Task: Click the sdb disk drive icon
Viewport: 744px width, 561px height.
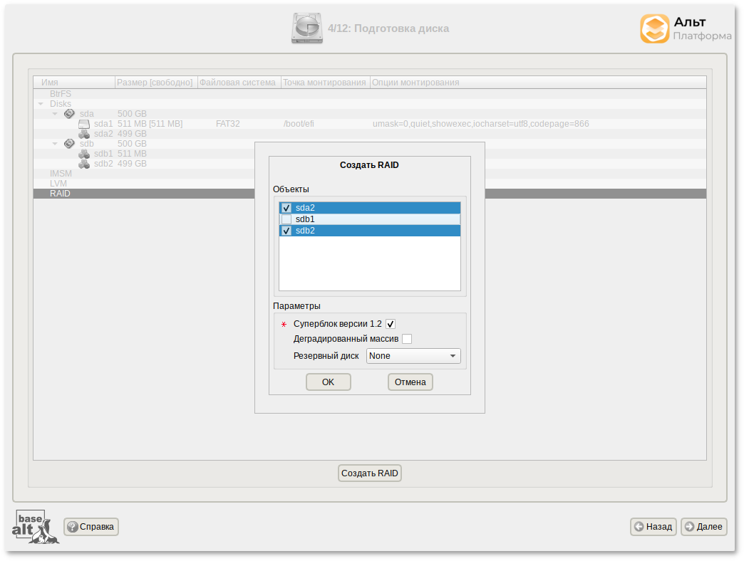Action: tap(69, 144)
